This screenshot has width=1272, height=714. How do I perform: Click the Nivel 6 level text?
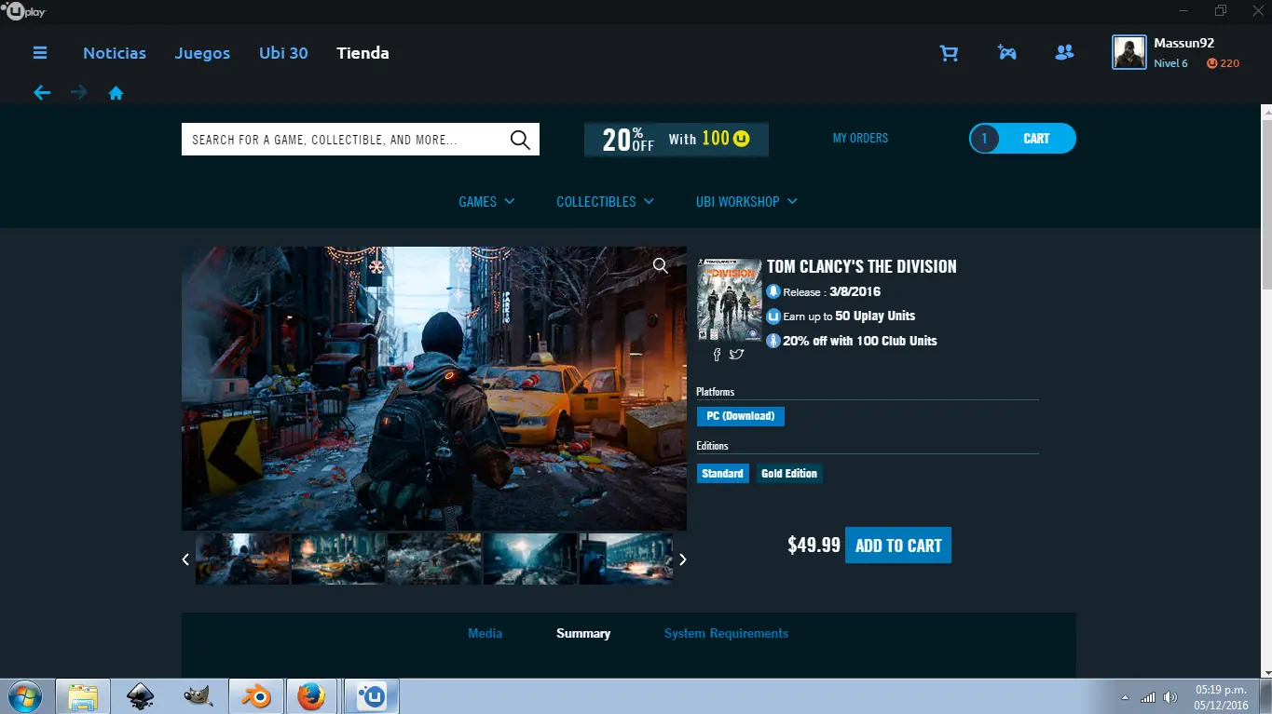pyautogui.click(x=1170, y=63)
